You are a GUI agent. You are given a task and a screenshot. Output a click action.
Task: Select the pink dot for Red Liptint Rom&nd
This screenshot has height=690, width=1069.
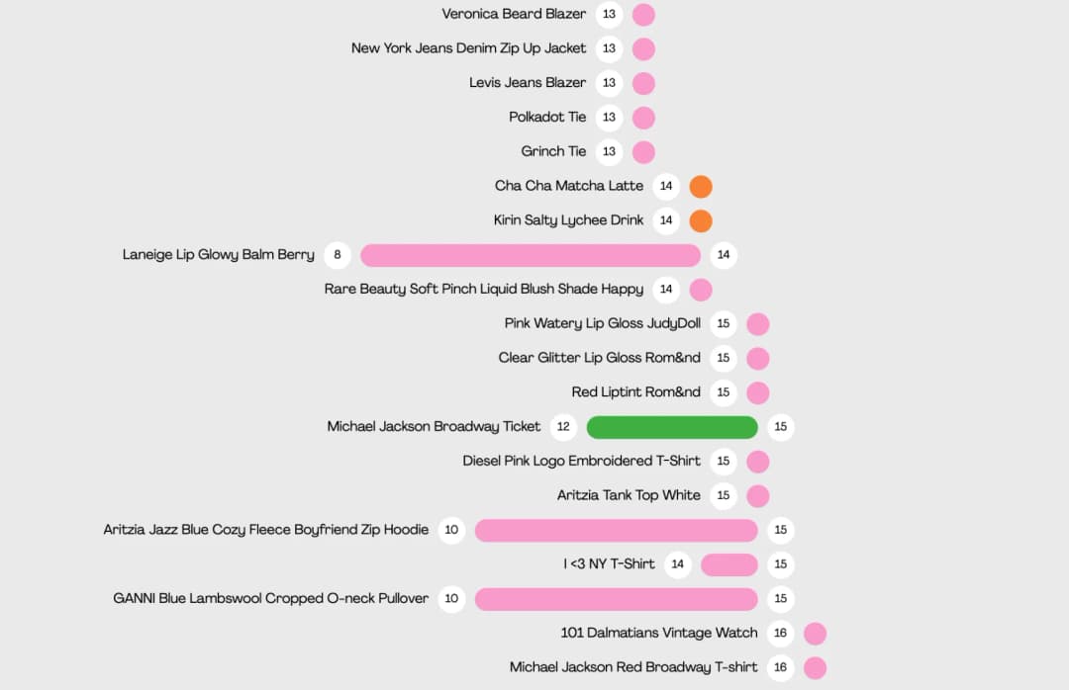point(758,392)
